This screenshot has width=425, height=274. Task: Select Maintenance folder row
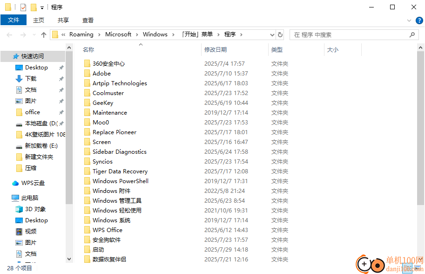pos(109,113)
